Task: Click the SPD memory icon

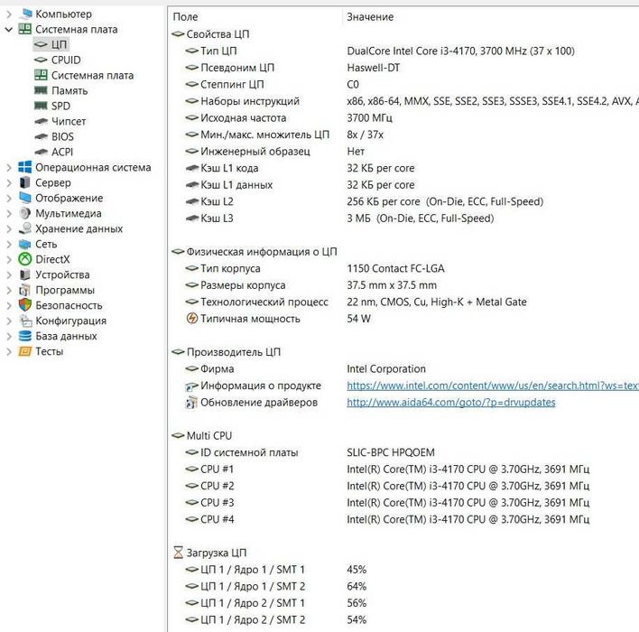Action: click(41, 106)
